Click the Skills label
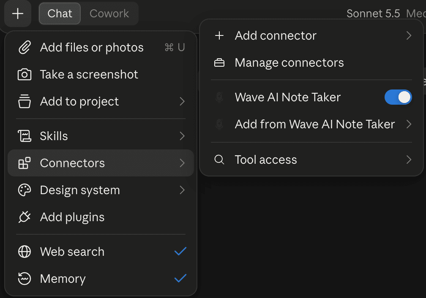 (x=54, y=135)
